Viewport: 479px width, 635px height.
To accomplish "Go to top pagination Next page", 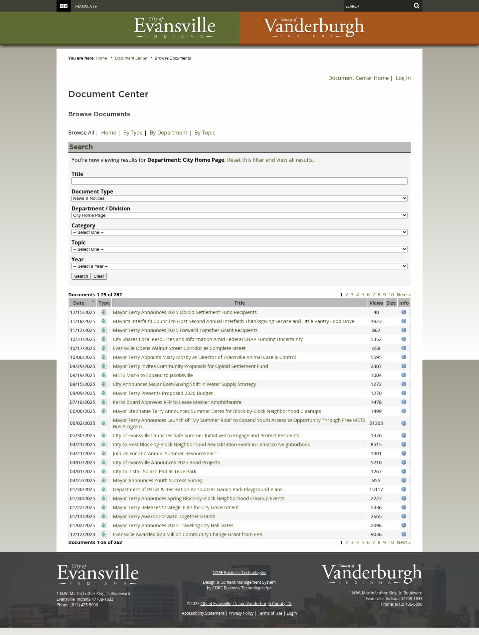I will tap(403, 295).
